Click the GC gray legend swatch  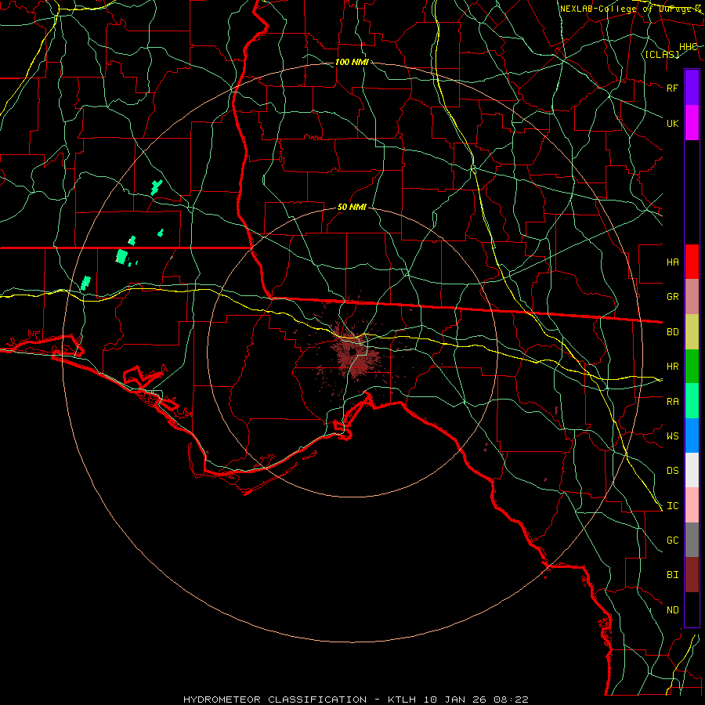click(x=692, y=540)
